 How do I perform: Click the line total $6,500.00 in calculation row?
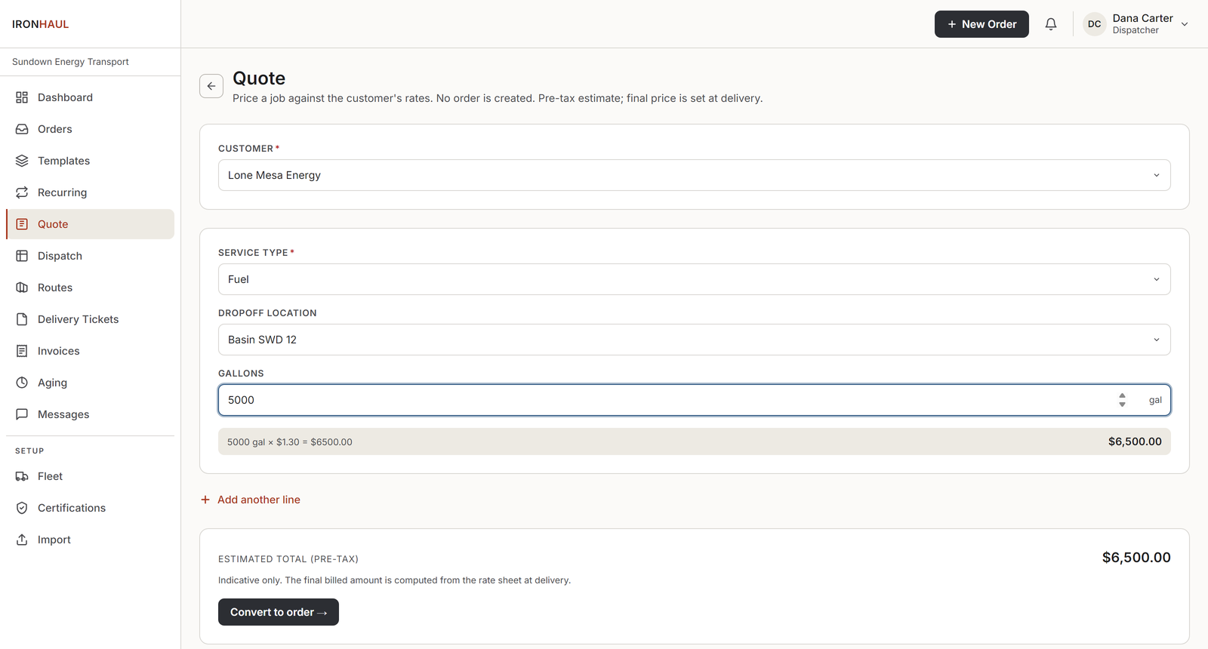tap(1135, 441)
